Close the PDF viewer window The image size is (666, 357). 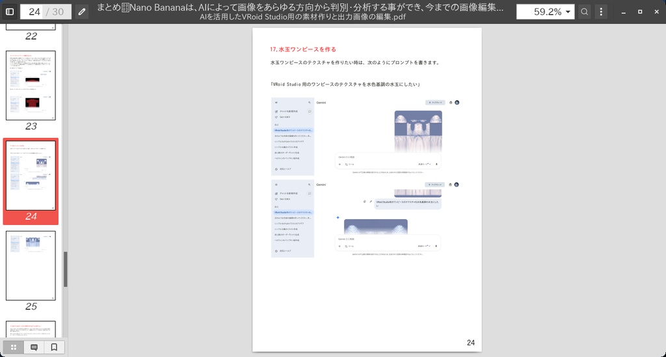pos(657,12)
